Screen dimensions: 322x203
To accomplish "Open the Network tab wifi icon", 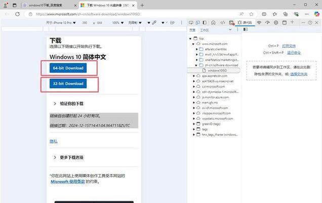I will pyautogui.click(x=259, y=23).
